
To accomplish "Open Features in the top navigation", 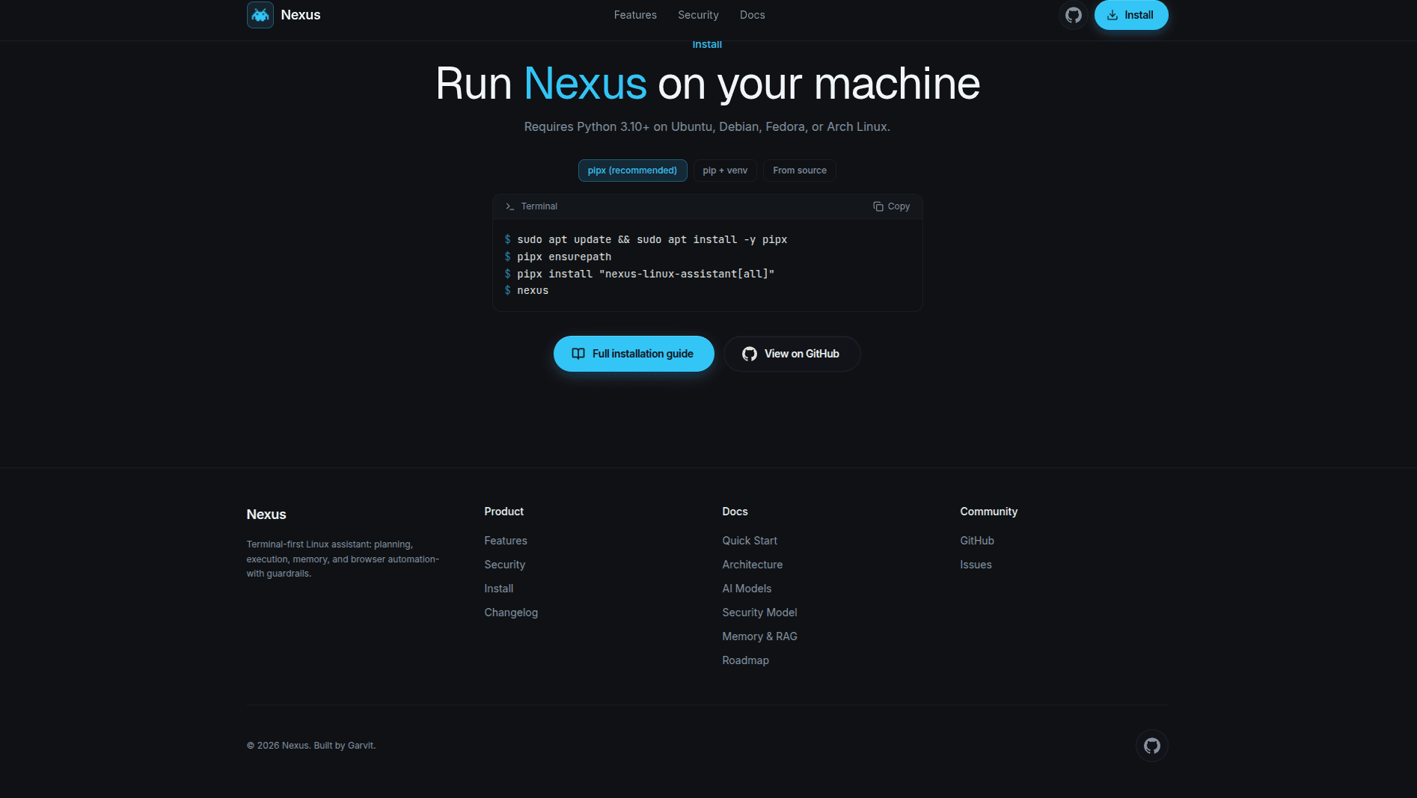I will (x=635, y=15).
